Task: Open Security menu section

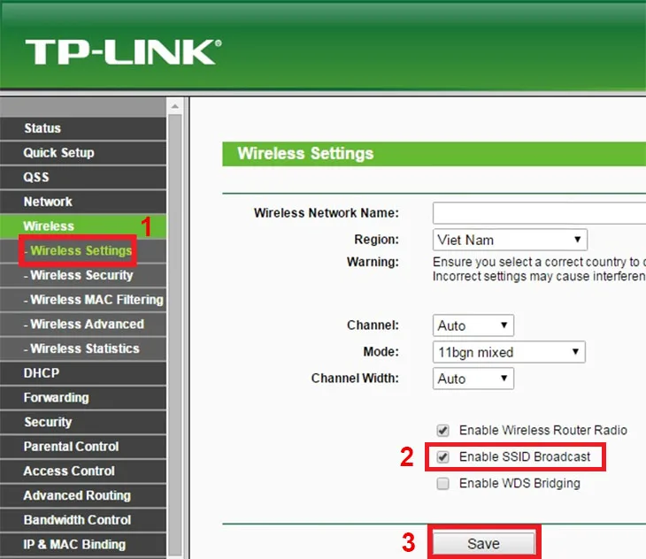Action: click(x=83, y=422)
